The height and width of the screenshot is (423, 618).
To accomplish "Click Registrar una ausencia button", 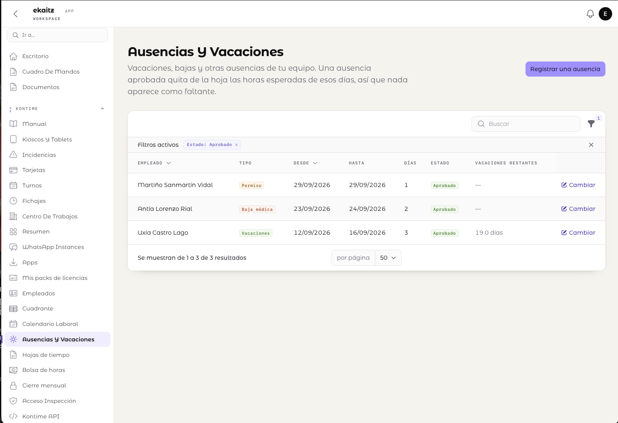I will (565, 69).
